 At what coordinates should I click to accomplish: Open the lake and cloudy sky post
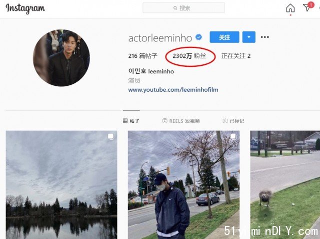coord(61,185)
